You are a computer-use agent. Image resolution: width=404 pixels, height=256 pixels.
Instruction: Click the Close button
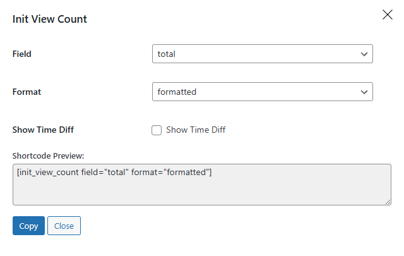point(64,226)
